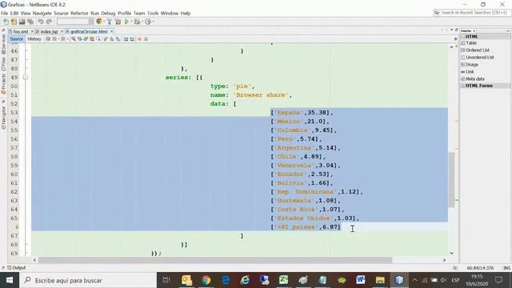Click the red Start Macro Recording icon
512x288 pixels.
tap(139, 39)
